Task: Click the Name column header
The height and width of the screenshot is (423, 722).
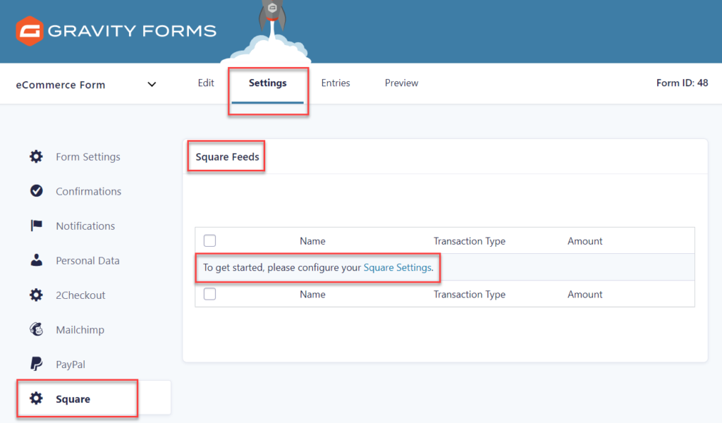Action: [x=312, y=240]
